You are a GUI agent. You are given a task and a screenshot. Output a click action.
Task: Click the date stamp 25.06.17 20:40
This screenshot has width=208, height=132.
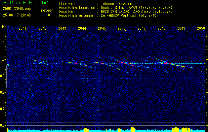pos(17,15)
